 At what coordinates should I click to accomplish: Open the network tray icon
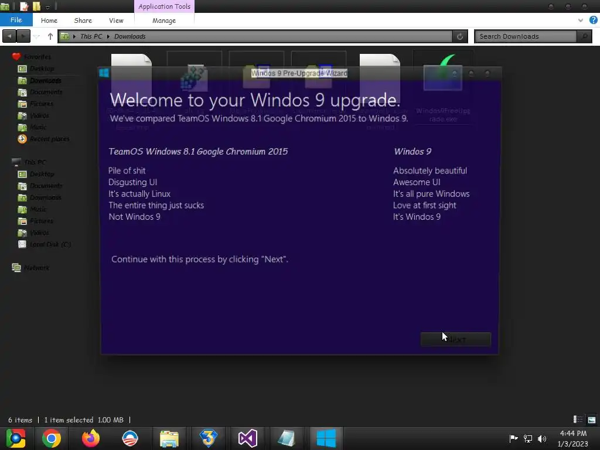point(528,438)
